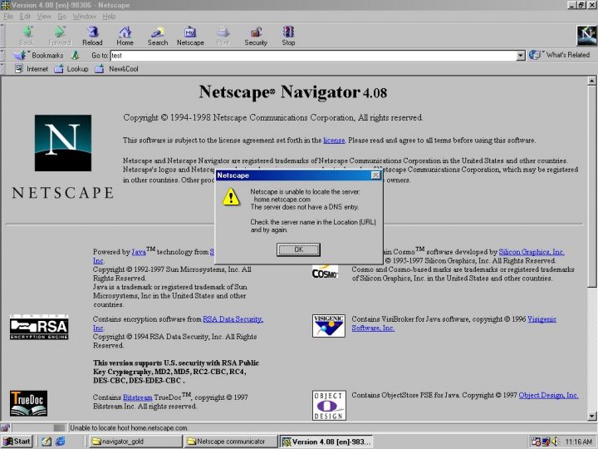This screenshot has height=449, width=598.
Task: Switch to Netscape communicator taskbar window
Action: point(230,442)
